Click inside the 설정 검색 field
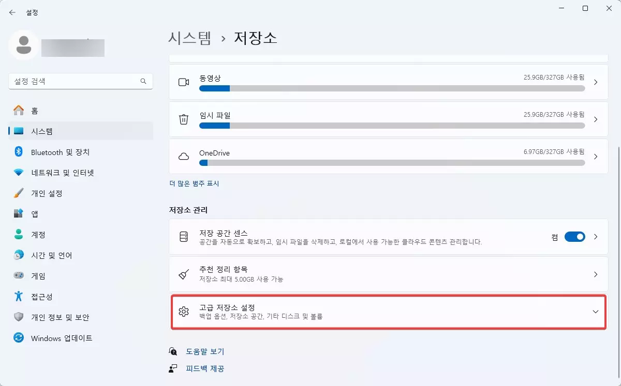 [80, 81]
